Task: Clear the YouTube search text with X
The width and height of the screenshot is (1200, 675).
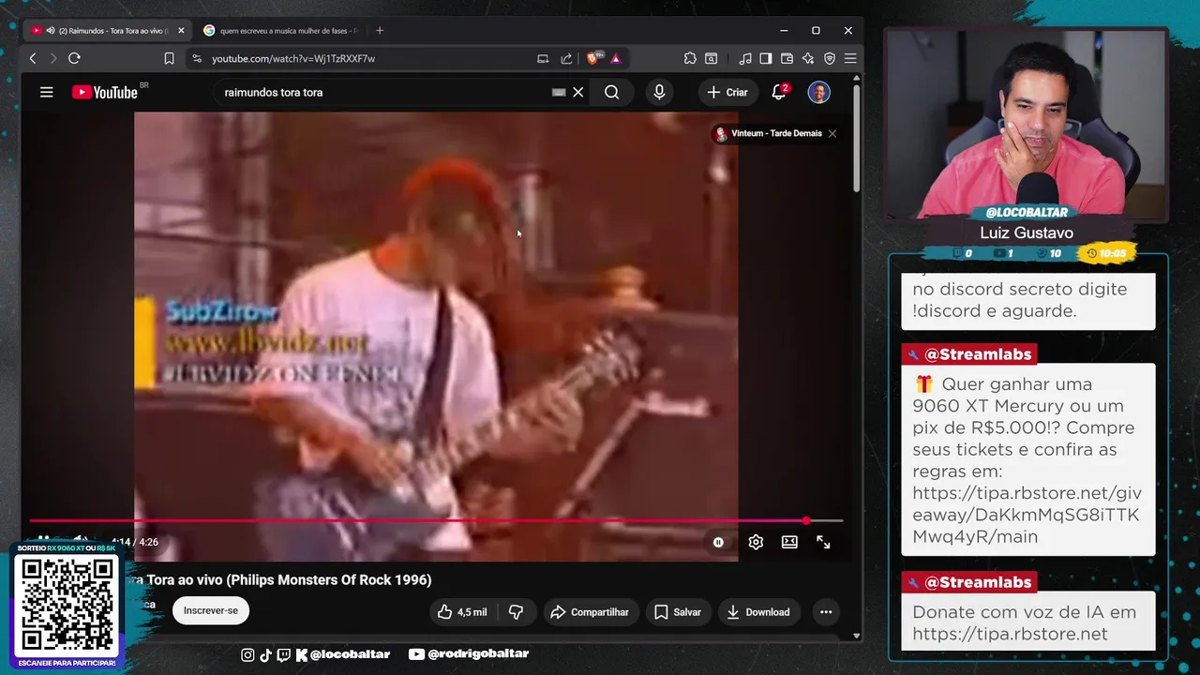Action: pos(578,92)
